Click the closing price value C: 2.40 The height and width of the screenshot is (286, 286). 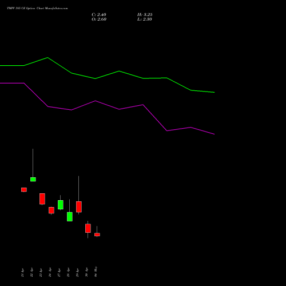click(x=99, y=15)
